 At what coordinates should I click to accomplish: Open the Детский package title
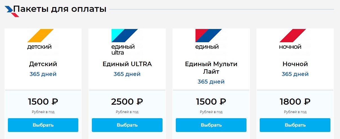pos(43,64)
